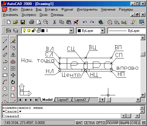Select the Polygon tool
The width and height of the screenshot is (147, 126).
coord(5,68)
